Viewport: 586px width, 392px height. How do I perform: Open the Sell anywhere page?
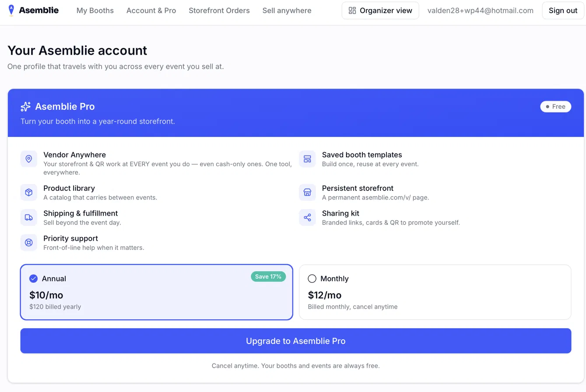[287, 10]
